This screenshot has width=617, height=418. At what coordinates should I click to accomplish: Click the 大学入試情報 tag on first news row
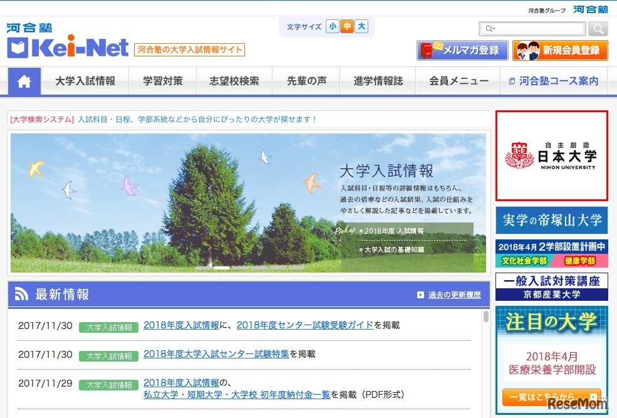point(108,327)
